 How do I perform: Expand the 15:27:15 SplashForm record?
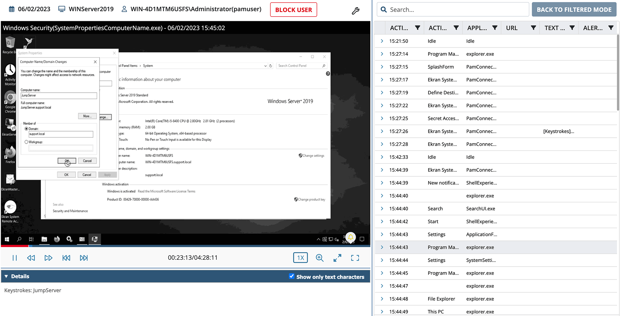(x=382, y=67)
